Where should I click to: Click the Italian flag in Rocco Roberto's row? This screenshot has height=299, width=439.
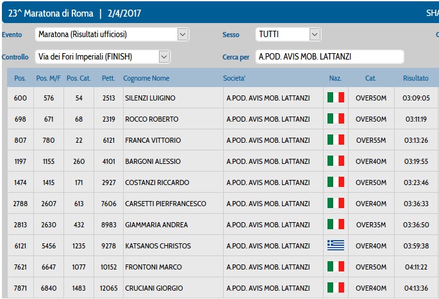(x=335, y=119)
